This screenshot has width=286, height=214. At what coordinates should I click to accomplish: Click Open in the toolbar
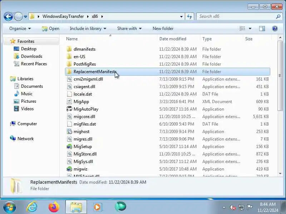tap(51, 29)
